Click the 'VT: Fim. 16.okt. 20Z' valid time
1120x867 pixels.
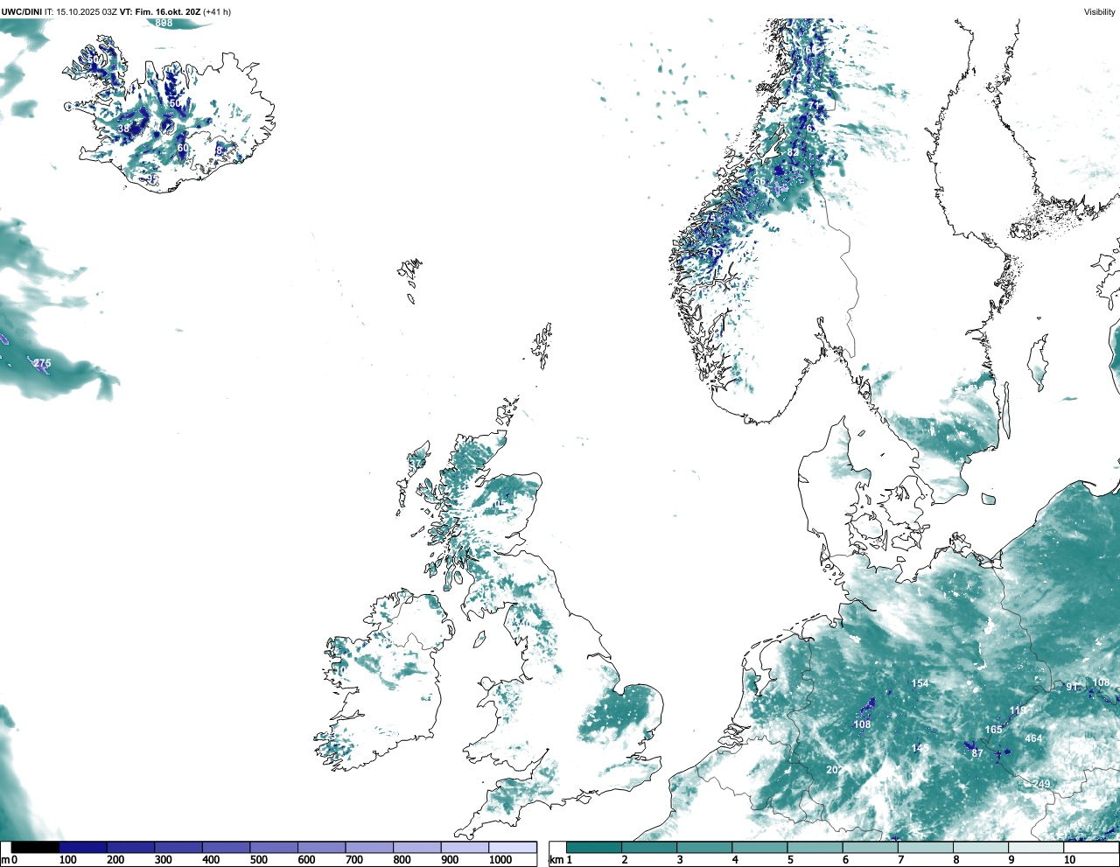click(159, 11)
